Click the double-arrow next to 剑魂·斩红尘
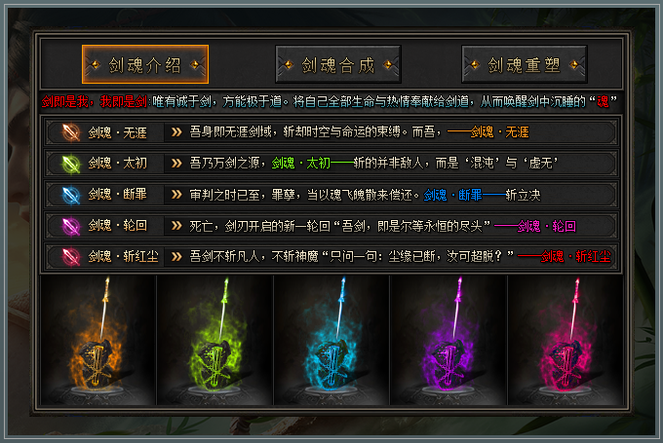The width and height of the screenshot is (663, 443). coord(176,256)
